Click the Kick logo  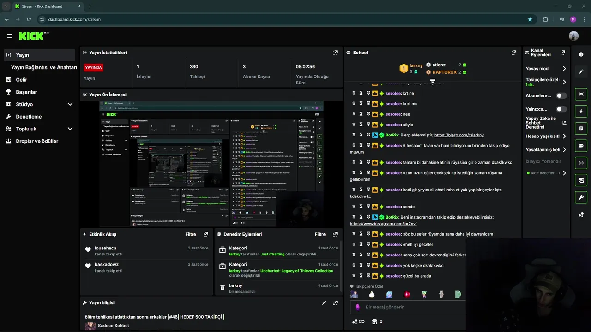coord(33,36)
